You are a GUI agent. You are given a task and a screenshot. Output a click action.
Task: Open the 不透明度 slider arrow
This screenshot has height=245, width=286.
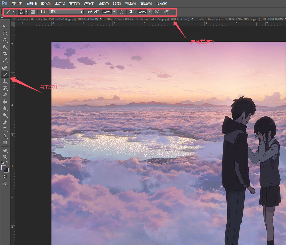tap(114, 12)
